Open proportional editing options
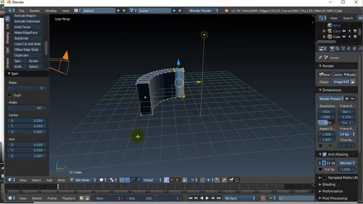The image size is (363, 204). point(194,180)
